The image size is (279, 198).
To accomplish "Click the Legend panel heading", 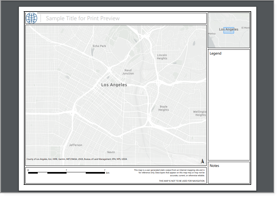I will (215, 54).
